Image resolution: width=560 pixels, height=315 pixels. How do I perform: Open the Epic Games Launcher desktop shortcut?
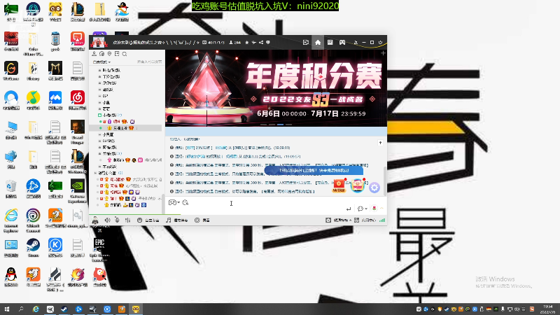click(x=99, y=250)
